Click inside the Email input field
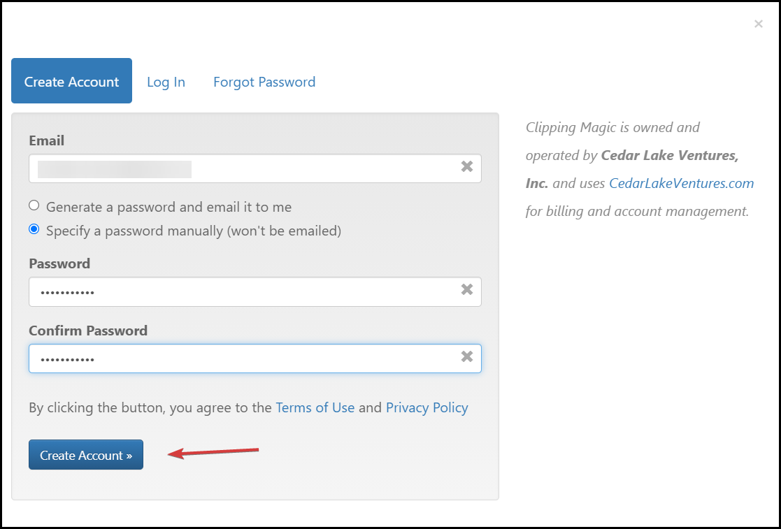The height and width of the screenshot is (529, 781). (x=245, y=168)
